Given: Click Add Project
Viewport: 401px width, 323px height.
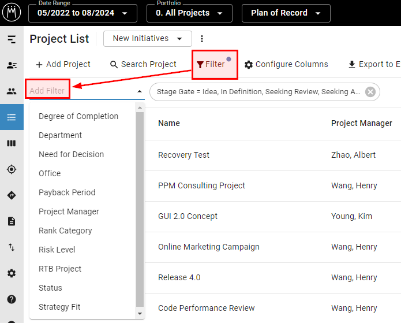Looking at the screenshot, I should point(63,64).
